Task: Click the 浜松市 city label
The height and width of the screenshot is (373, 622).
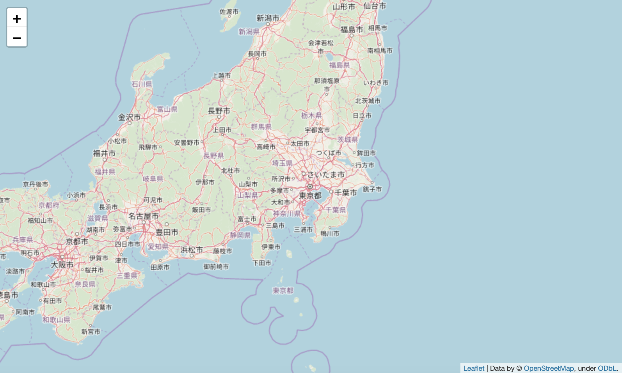Action: coord(191,250)
